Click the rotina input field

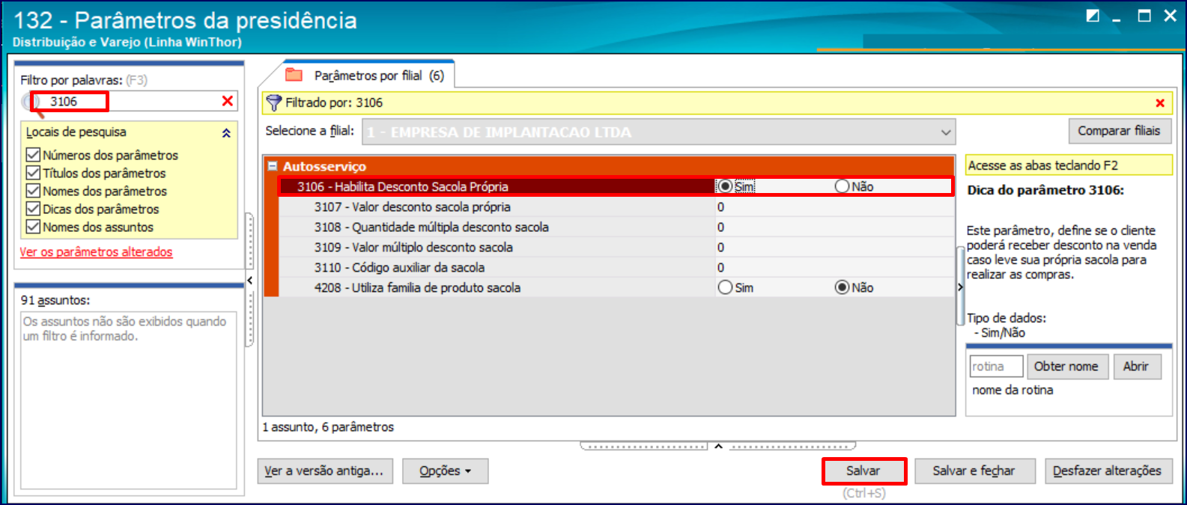pyautogui.click(x=996, y=367)
